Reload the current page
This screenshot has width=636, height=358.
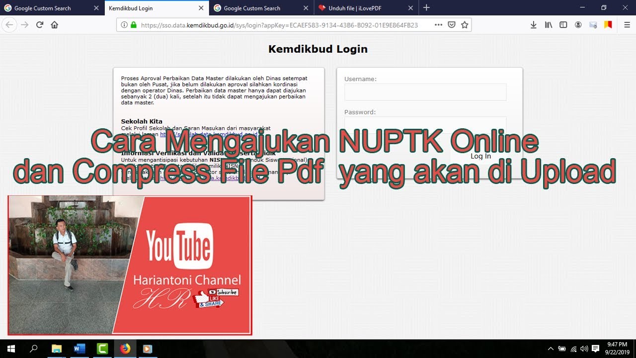point(40,25)
